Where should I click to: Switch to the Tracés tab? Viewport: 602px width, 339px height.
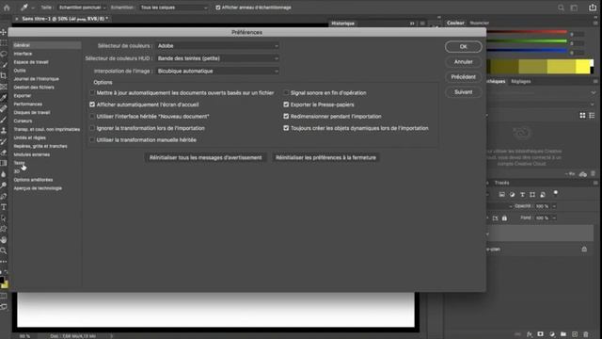click(501, 183)
